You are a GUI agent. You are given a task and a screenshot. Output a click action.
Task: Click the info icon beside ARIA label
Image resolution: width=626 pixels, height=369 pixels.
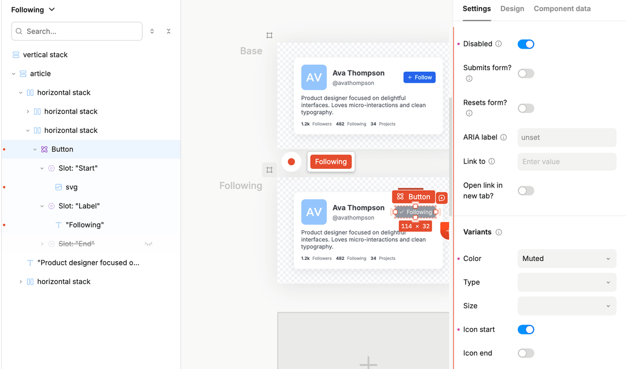(x=504, y=138)
